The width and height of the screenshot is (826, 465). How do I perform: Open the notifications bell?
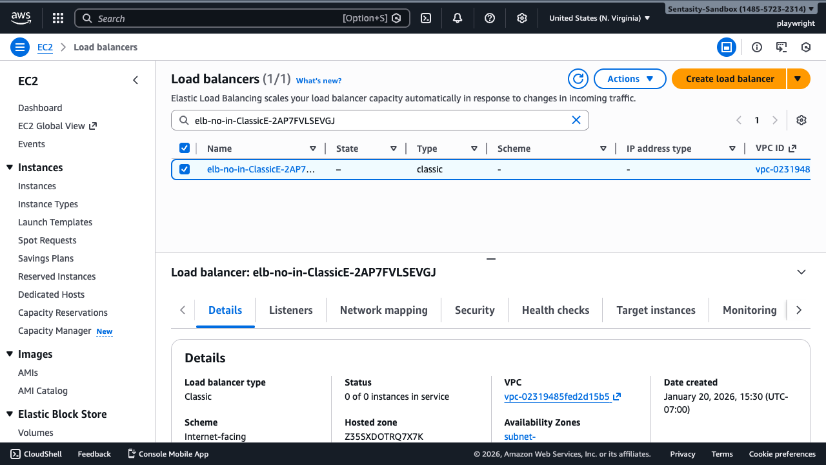tap(457, 17)
